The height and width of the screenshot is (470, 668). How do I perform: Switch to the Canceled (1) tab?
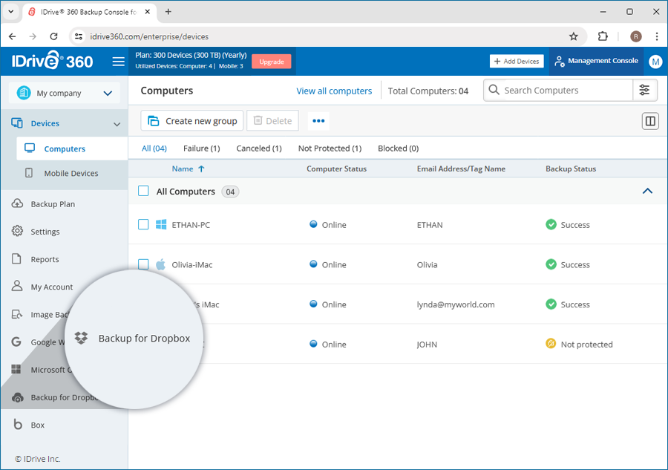pos(259,148)
